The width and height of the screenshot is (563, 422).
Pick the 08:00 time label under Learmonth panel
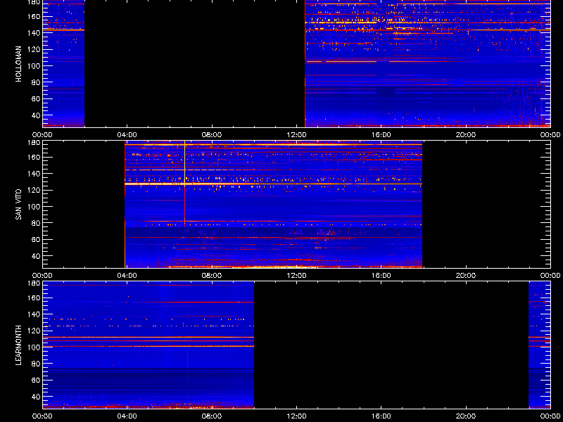click(x=212, y=416)
